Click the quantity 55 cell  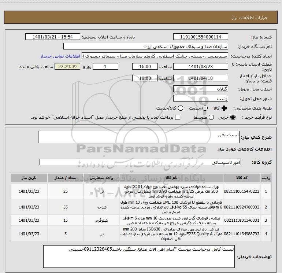66,207
